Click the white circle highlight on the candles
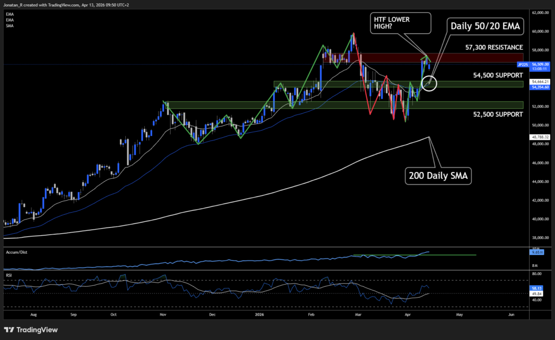This screenshot has height=340, width=555. click(428, 84)
